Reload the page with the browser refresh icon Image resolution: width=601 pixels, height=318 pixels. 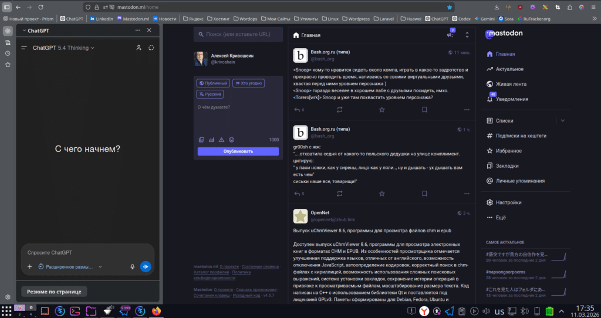pos(40,7)
